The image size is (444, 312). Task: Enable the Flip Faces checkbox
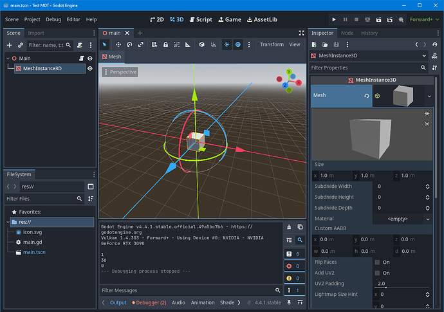pyautogui.click(x=377, y=262)
